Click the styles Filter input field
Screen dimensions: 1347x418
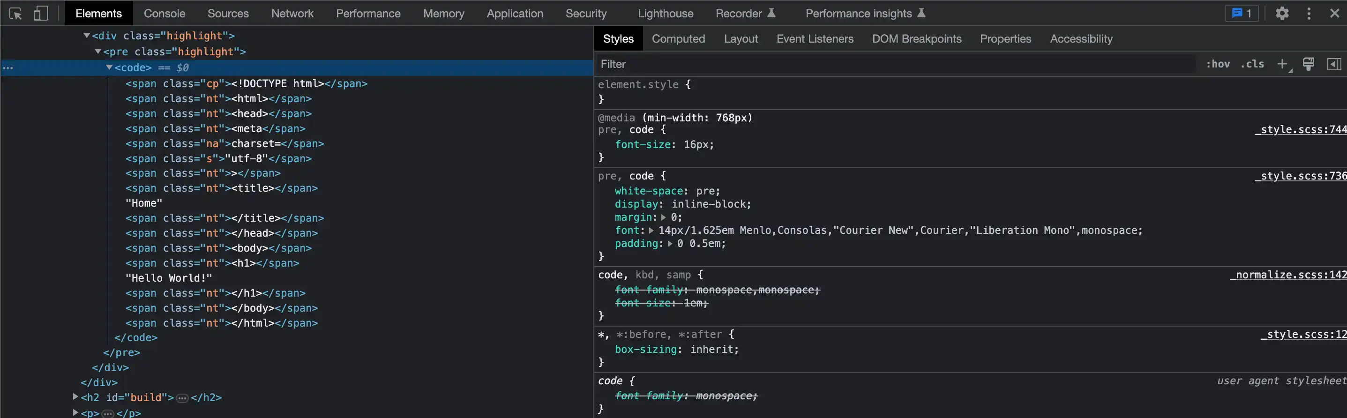click(889, 64)
